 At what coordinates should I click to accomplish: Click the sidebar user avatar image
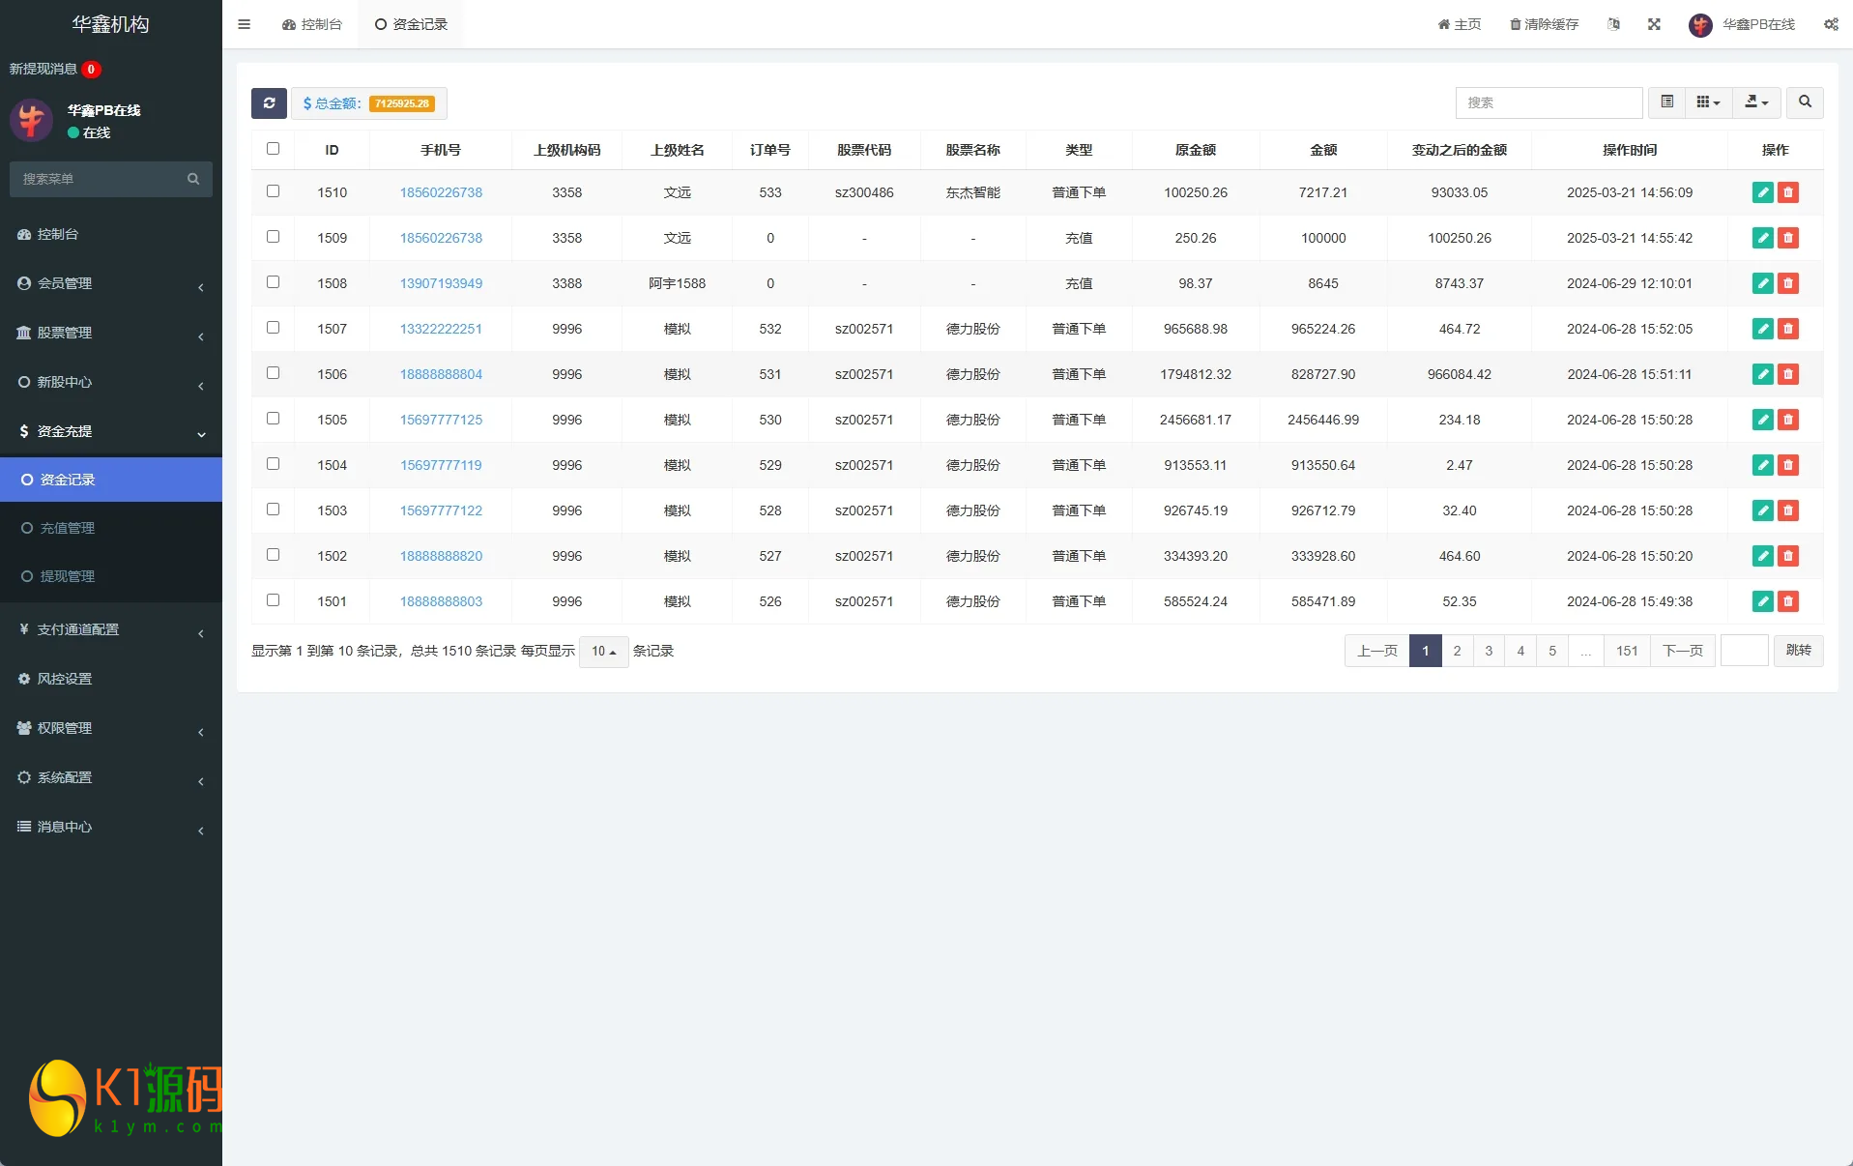click(31, 121)
